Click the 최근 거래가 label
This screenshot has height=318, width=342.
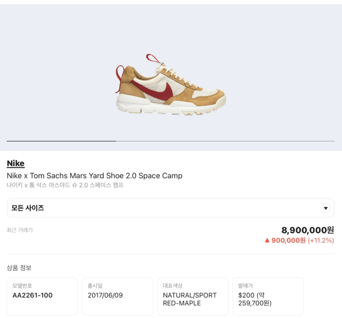coord(20,230)
